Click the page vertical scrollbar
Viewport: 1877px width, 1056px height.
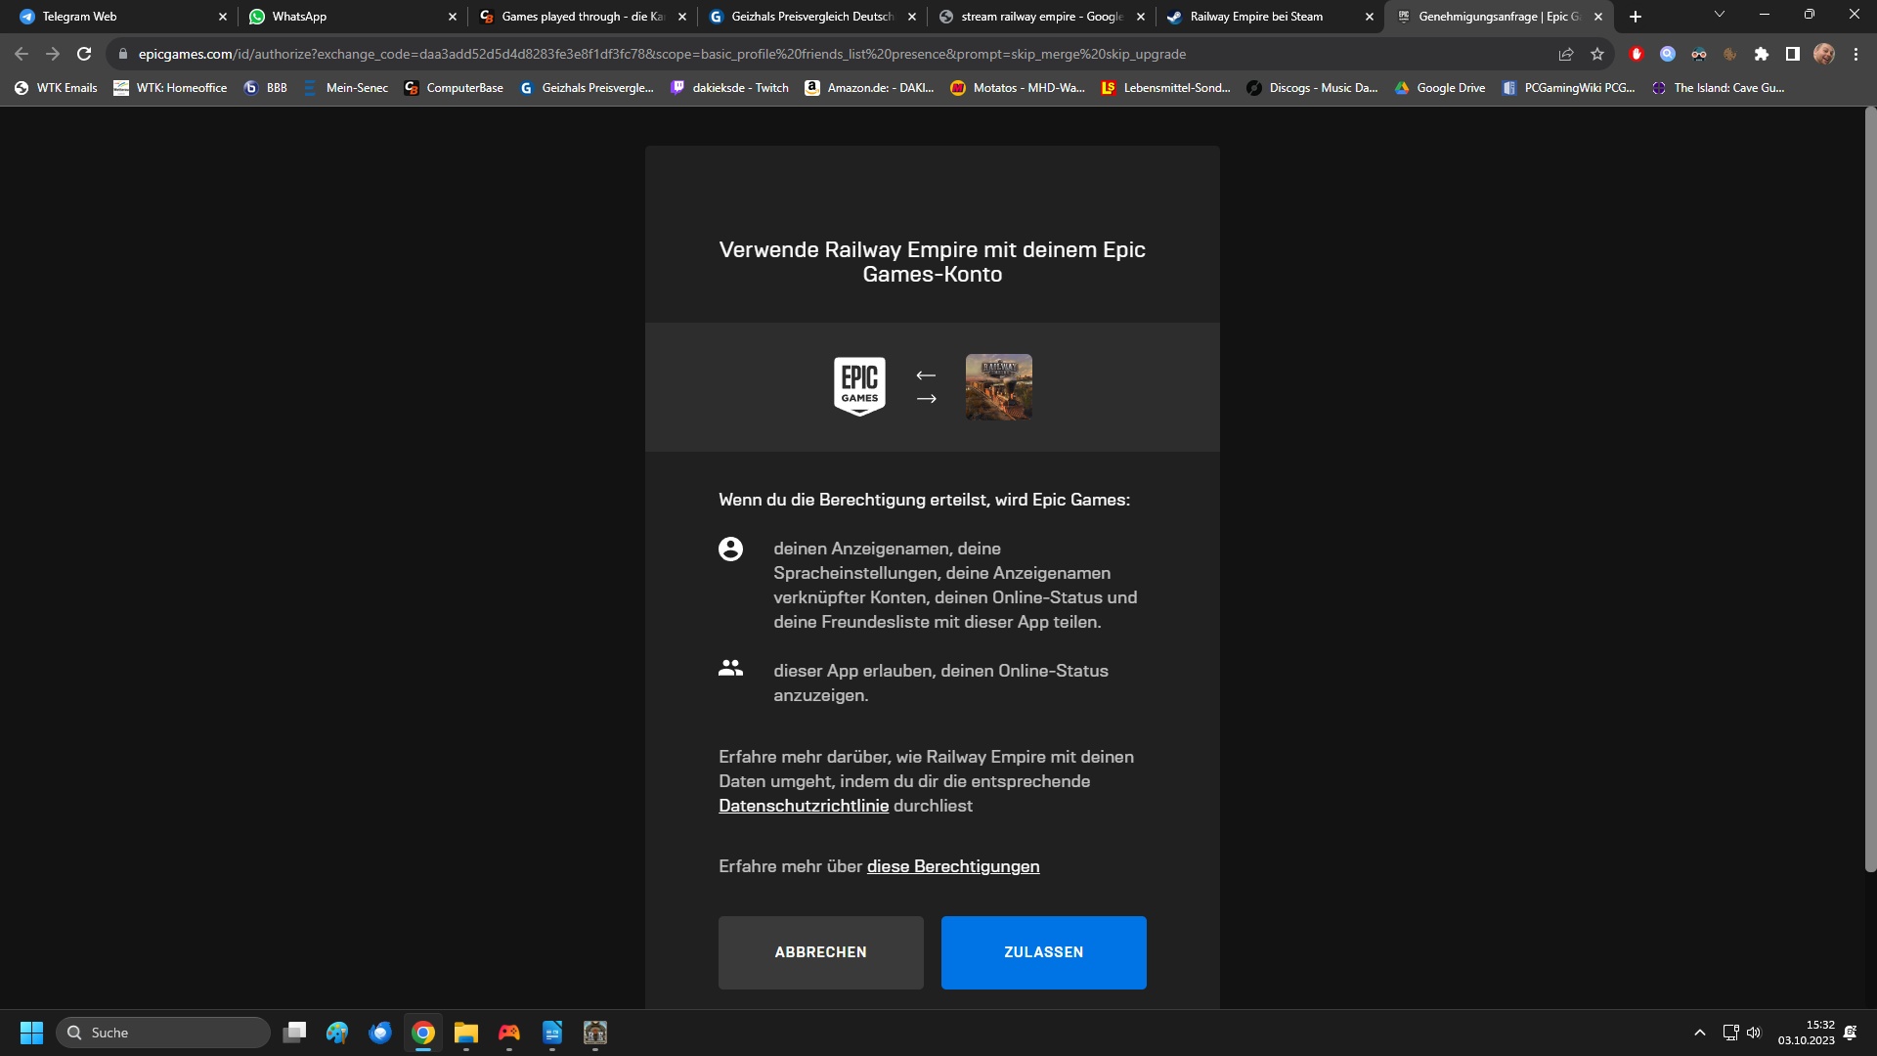coord(1870,489)
